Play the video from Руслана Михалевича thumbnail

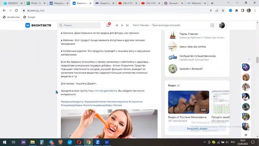point(189,102)
